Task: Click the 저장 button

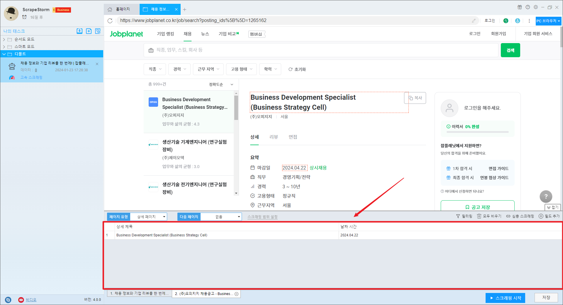Action: click(x=546, y=298)
